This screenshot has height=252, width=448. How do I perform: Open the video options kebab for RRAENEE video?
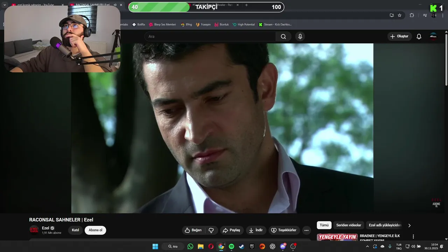(413, 237)
